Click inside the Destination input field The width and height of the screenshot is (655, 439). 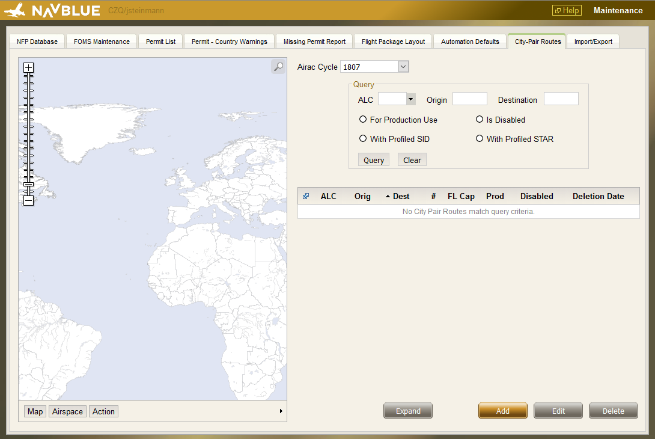[561, 98]
